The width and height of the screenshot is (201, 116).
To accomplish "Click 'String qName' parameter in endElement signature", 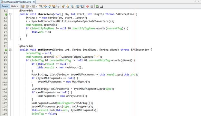I will click(x=109, y=50).
